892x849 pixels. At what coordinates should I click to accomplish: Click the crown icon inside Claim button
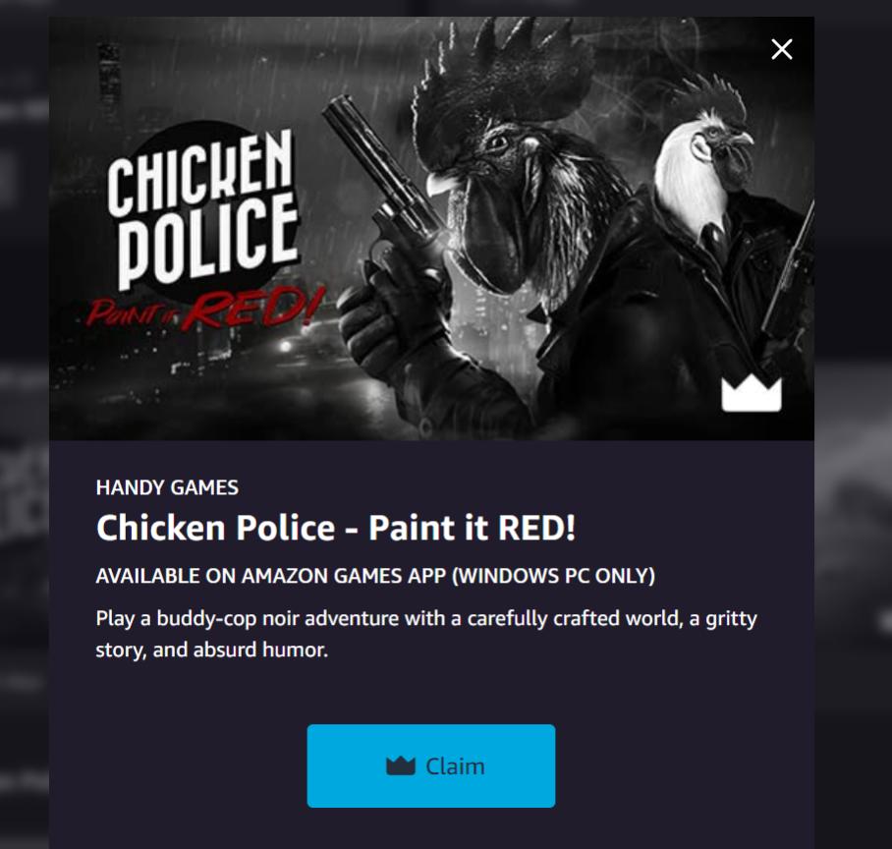401,765
